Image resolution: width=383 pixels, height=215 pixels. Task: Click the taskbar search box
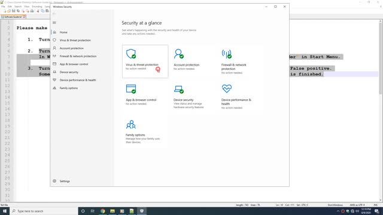(44, 211)
